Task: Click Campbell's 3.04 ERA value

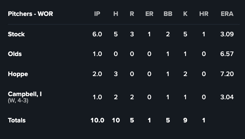Action: [x=227, y=97]
